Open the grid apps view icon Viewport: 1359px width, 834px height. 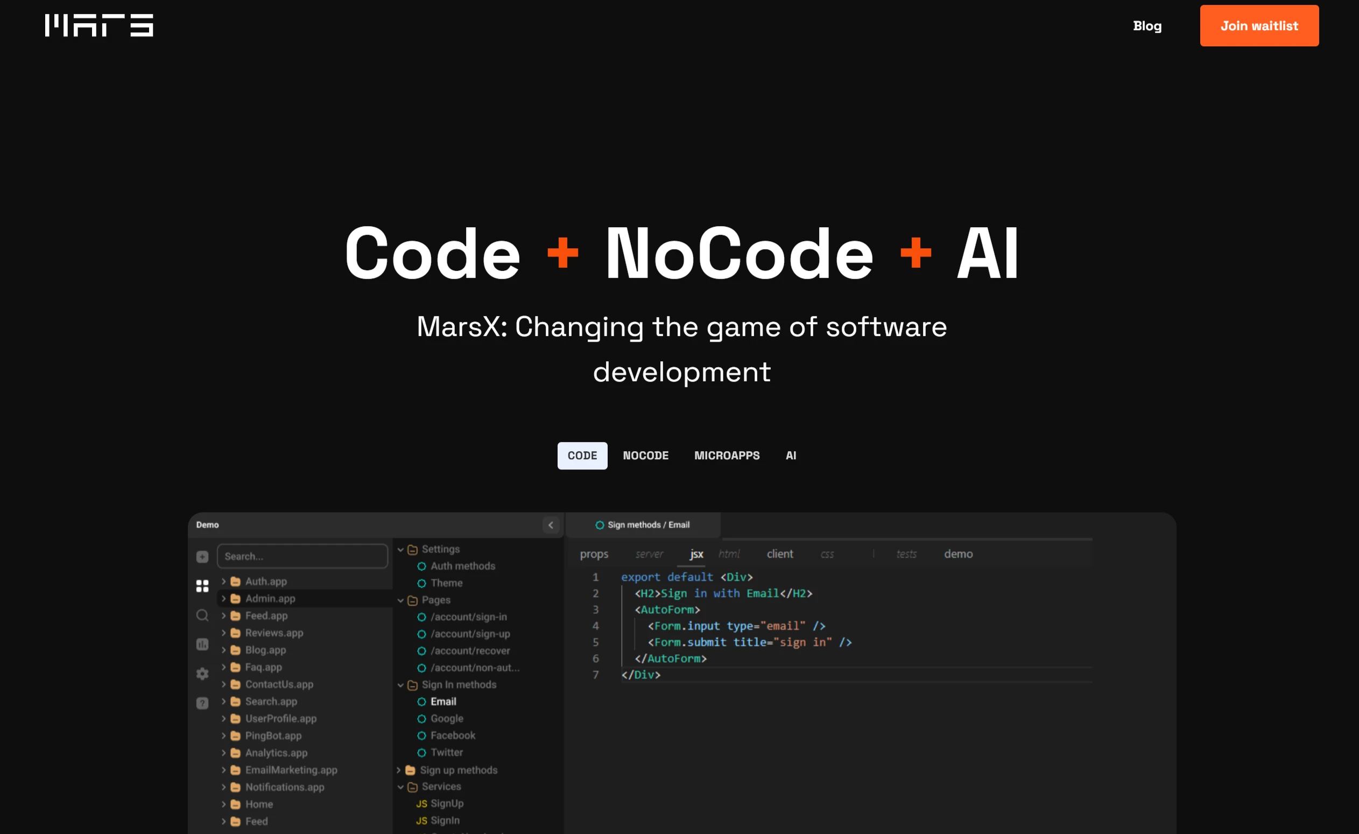(202, 585)
